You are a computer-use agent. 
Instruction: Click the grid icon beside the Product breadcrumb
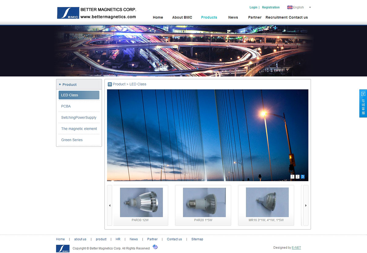tap(110, 84)
